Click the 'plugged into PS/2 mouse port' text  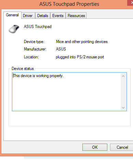point(80,57)
